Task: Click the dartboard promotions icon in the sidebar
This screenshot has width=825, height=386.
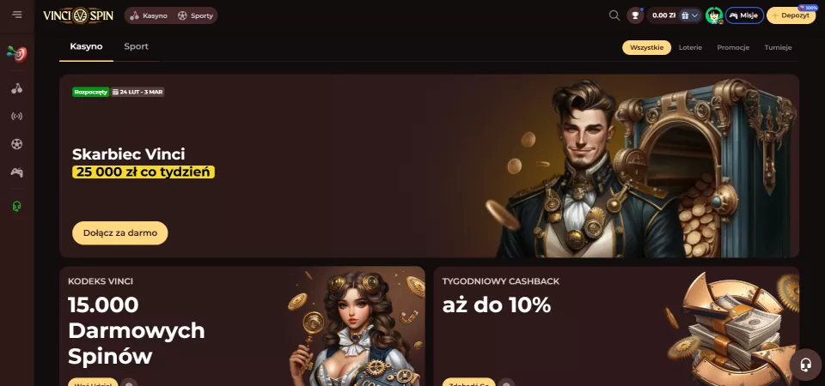Action: 17,53
